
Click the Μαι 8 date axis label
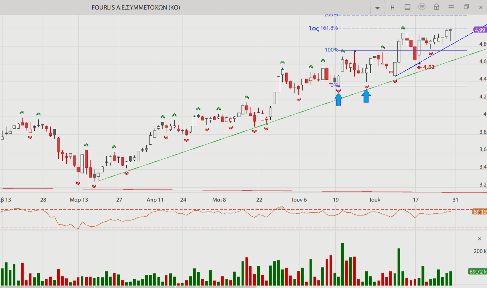point(219,200)
